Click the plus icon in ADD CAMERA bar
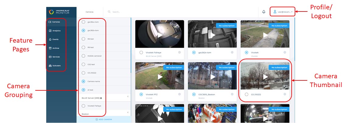The height and width of the screenshot is (123, 347). tap(96, 119)
